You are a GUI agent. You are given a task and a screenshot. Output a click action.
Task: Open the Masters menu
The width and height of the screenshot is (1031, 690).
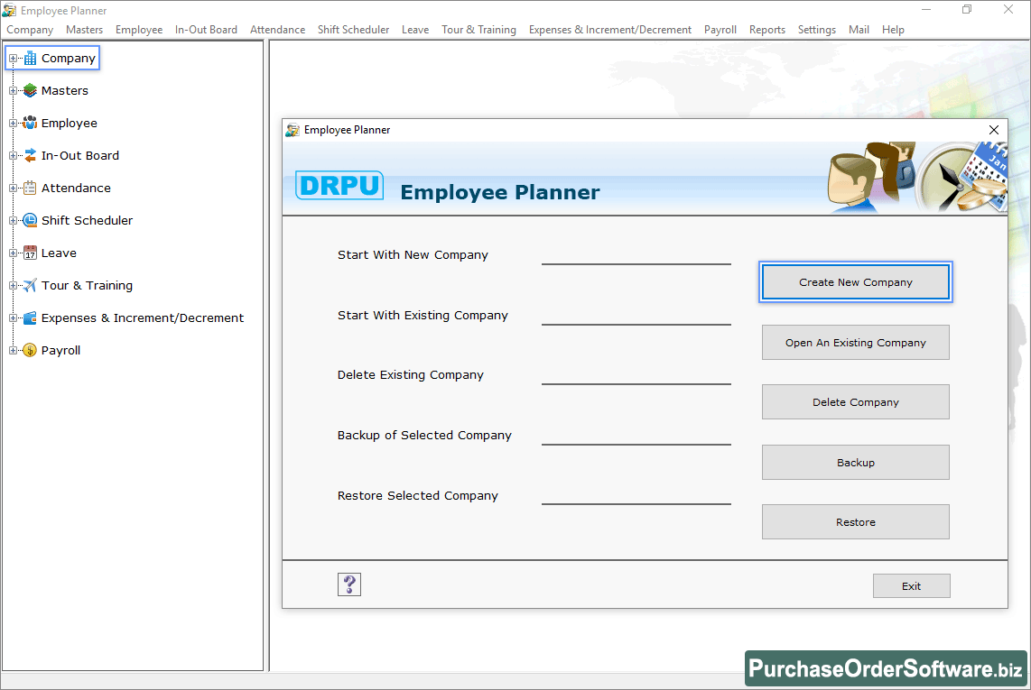pyautogui.click(x=84, y=30)
